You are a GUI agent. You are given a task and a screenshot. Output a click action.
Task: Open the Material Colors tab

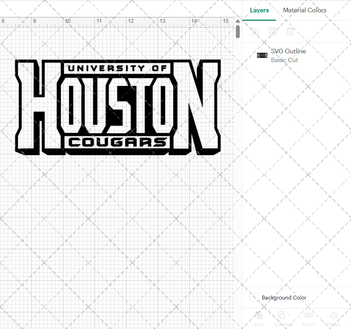[304, 10]
